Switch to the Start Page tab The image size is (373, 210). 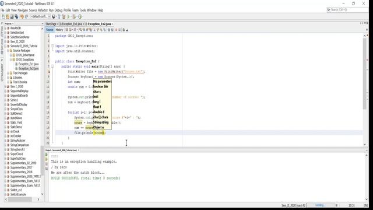click(x=51, y=24)
